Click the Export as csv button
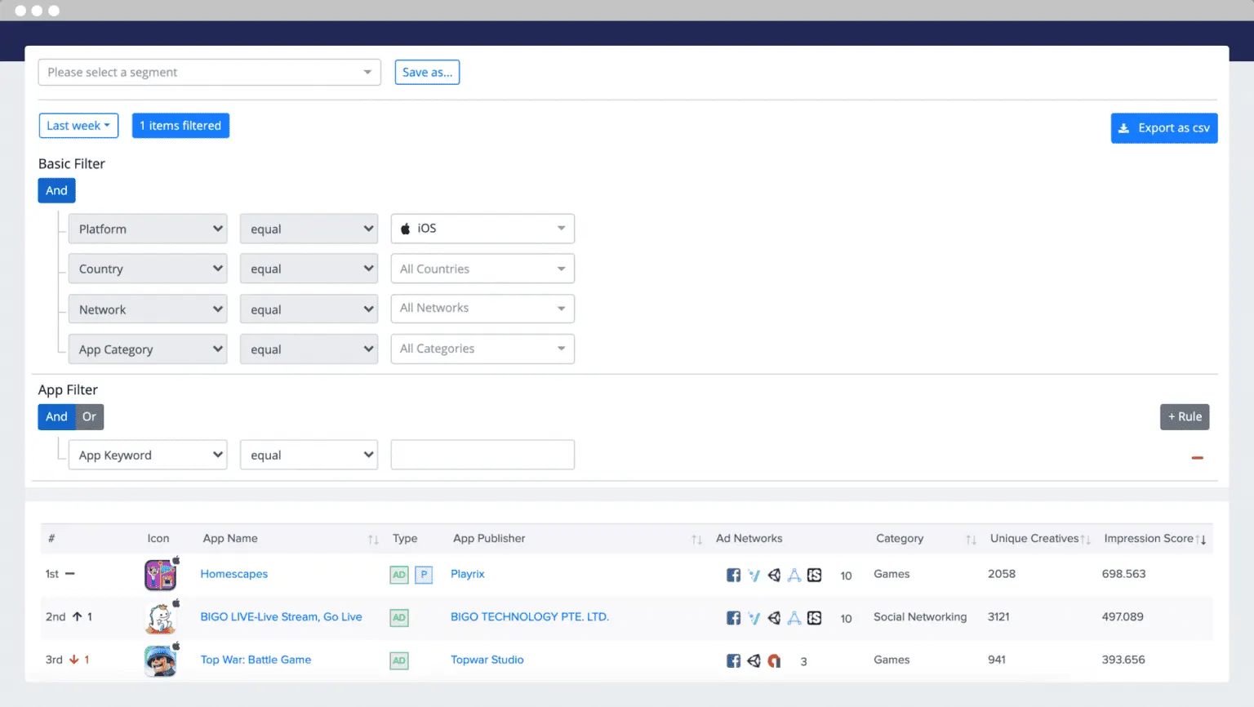1254x707 pixels. [1164, 128]
